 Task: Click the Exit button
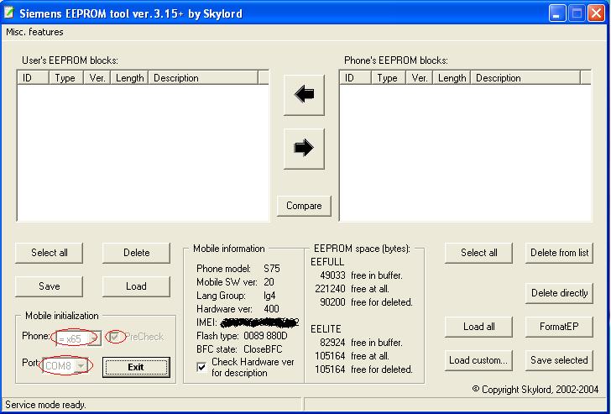click(x=136, y=367)
